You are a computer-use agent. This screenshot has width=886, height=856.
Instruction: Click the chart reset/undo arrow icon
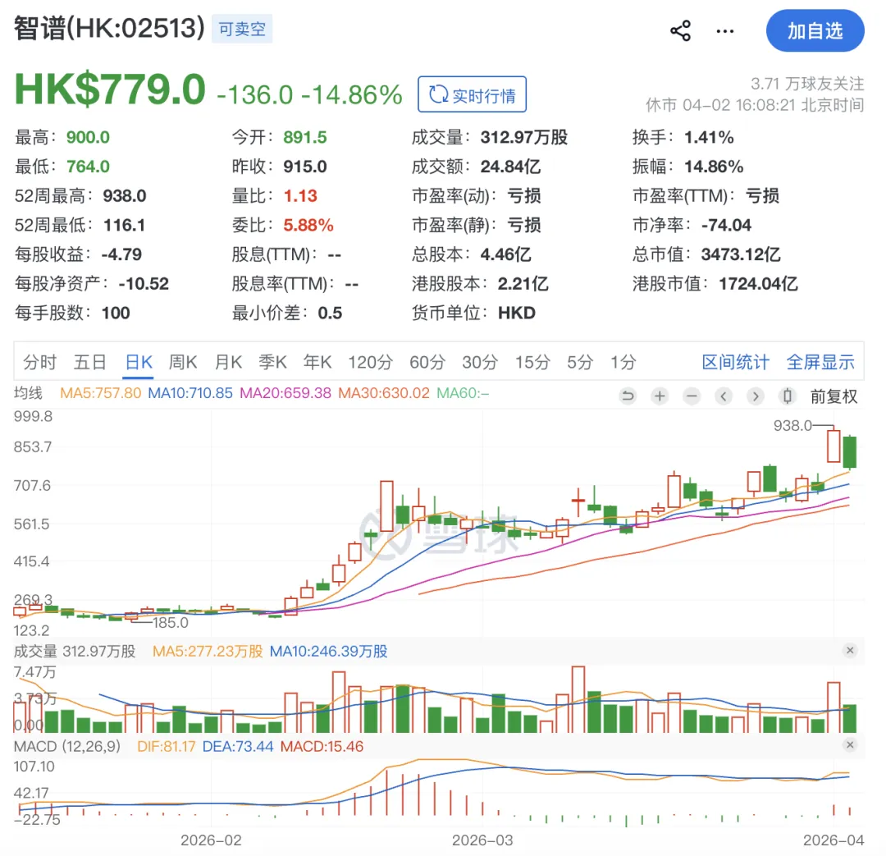628,396
